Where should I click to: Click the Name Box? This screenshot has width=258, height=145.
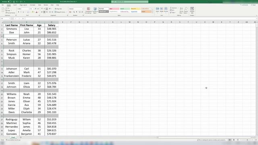(6, 19)
